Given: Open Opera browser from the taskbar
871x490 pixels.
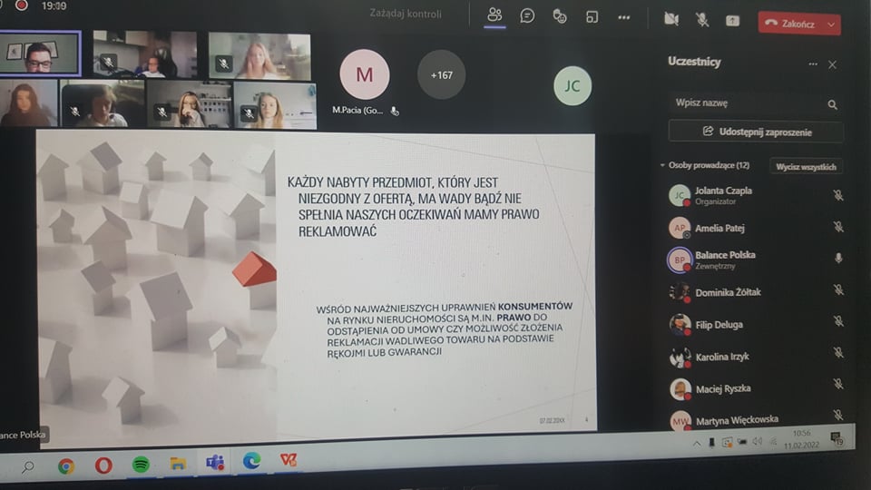Looking at the screenshot, I should point(103,464).
